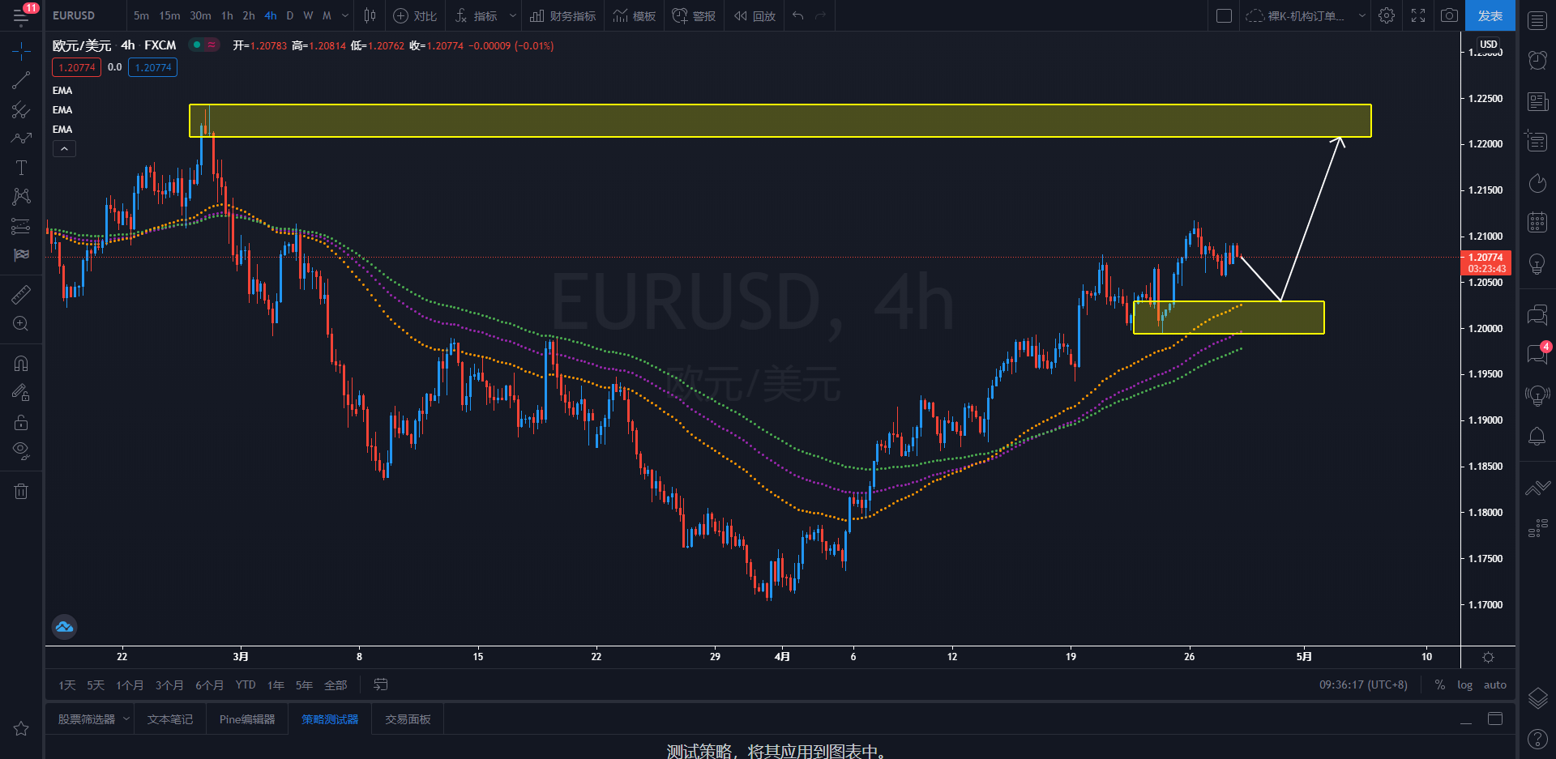Select the 3个月 date range
Viewport: 1556px width, 759px height.
(x=169, y=685)
